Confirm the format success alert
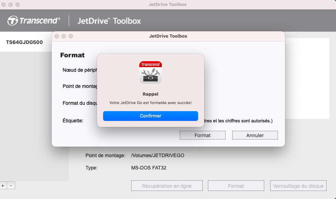336x199 pixels. coord(151,116)
